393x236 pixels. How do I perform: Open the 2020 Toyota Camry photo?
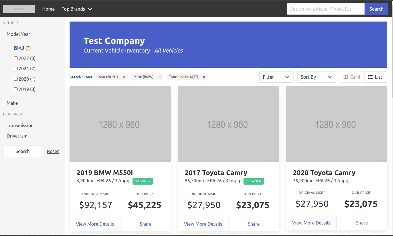[337, 124]
